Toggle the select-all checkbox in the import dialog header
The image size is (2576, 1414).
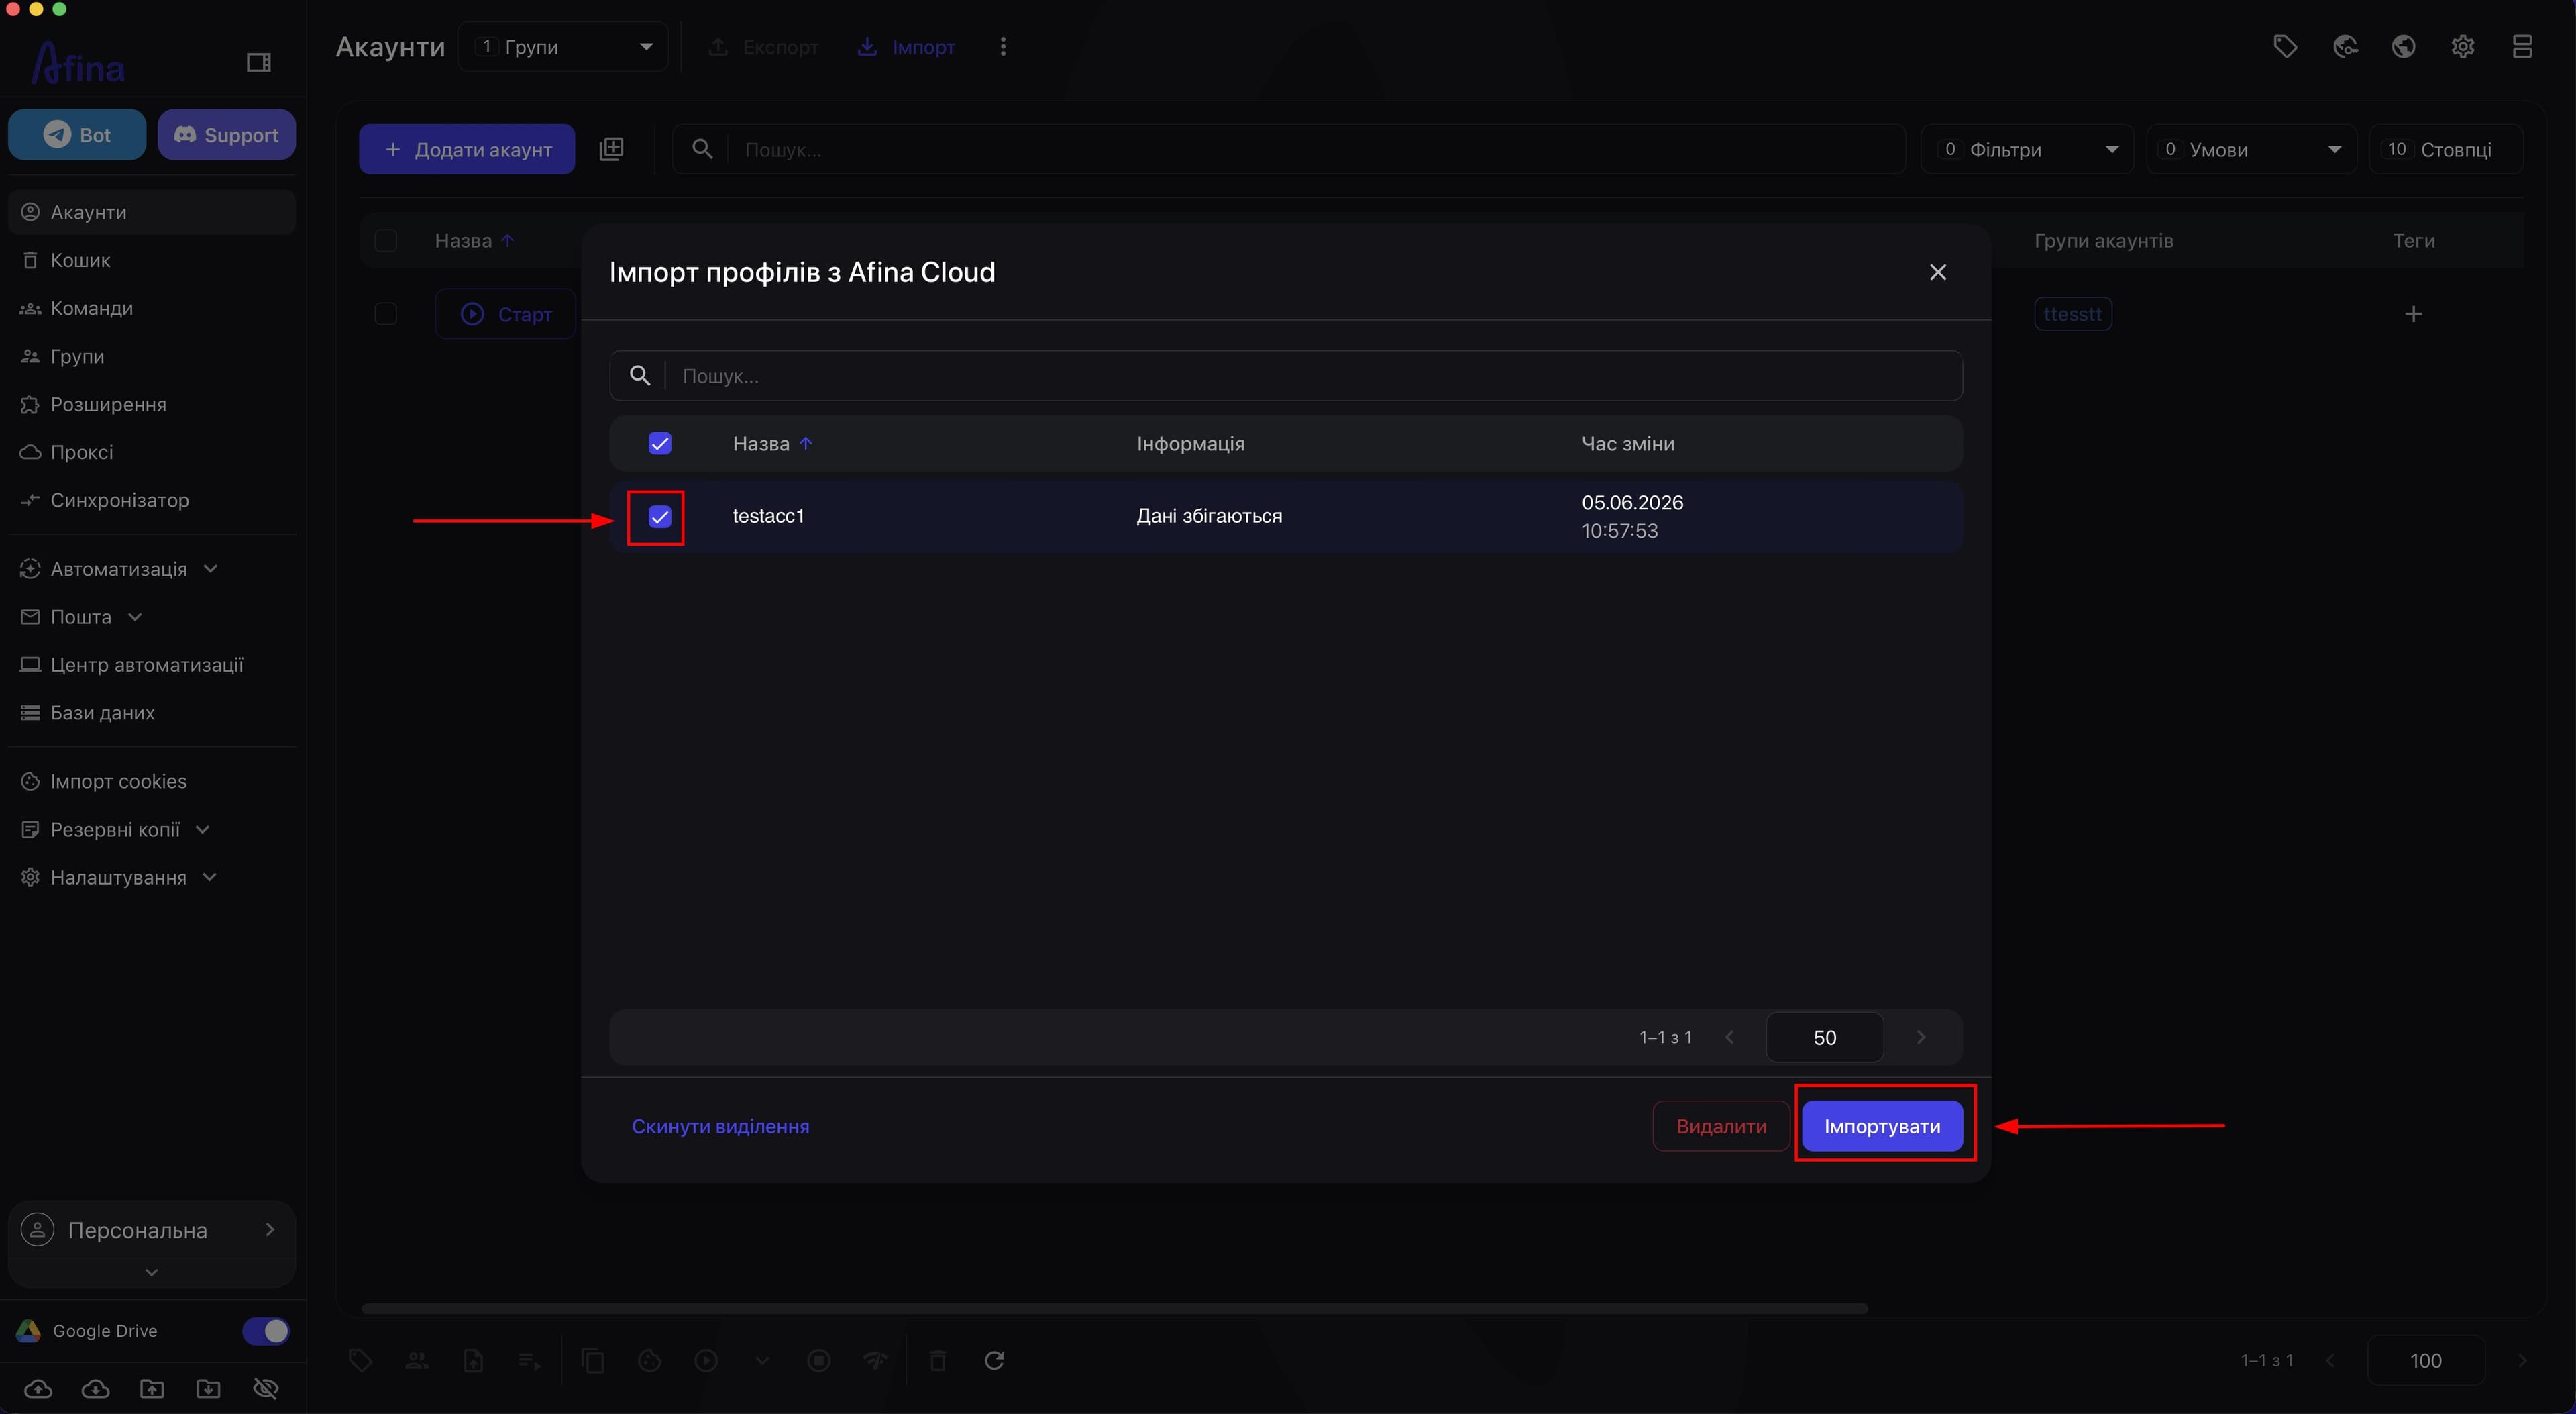(660, 444)
